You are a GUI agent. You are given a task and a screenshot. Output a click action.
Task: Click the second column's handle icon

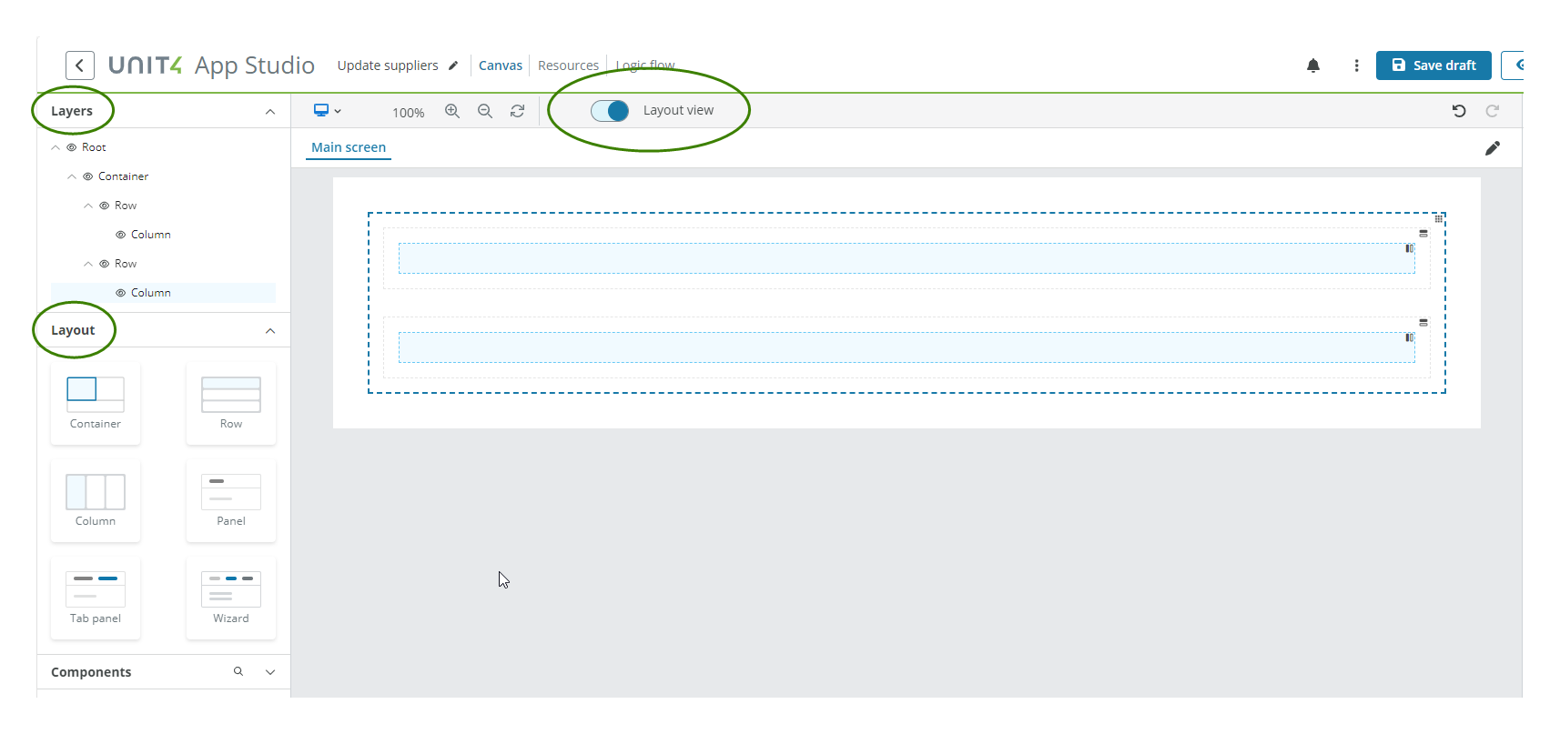[1409, 337]
